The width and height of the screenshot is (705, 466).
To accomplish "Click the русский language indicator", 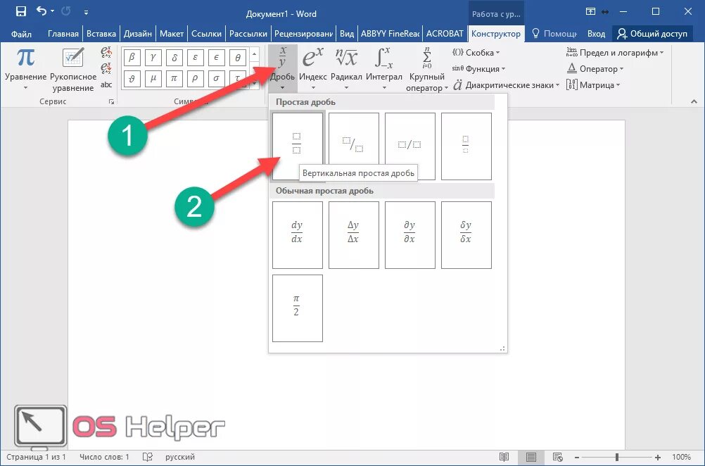I will coord(180,457).
